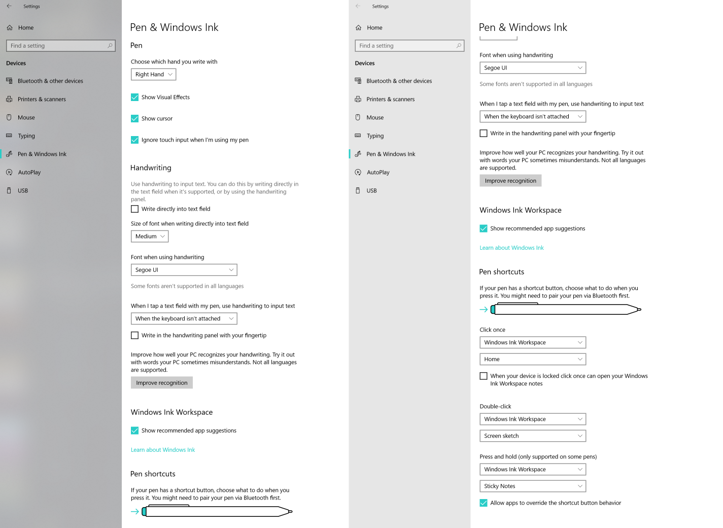
Task: Choose the Mouse icon in left window sidebar
Action: pyautogui.click(x=9, y=117)
